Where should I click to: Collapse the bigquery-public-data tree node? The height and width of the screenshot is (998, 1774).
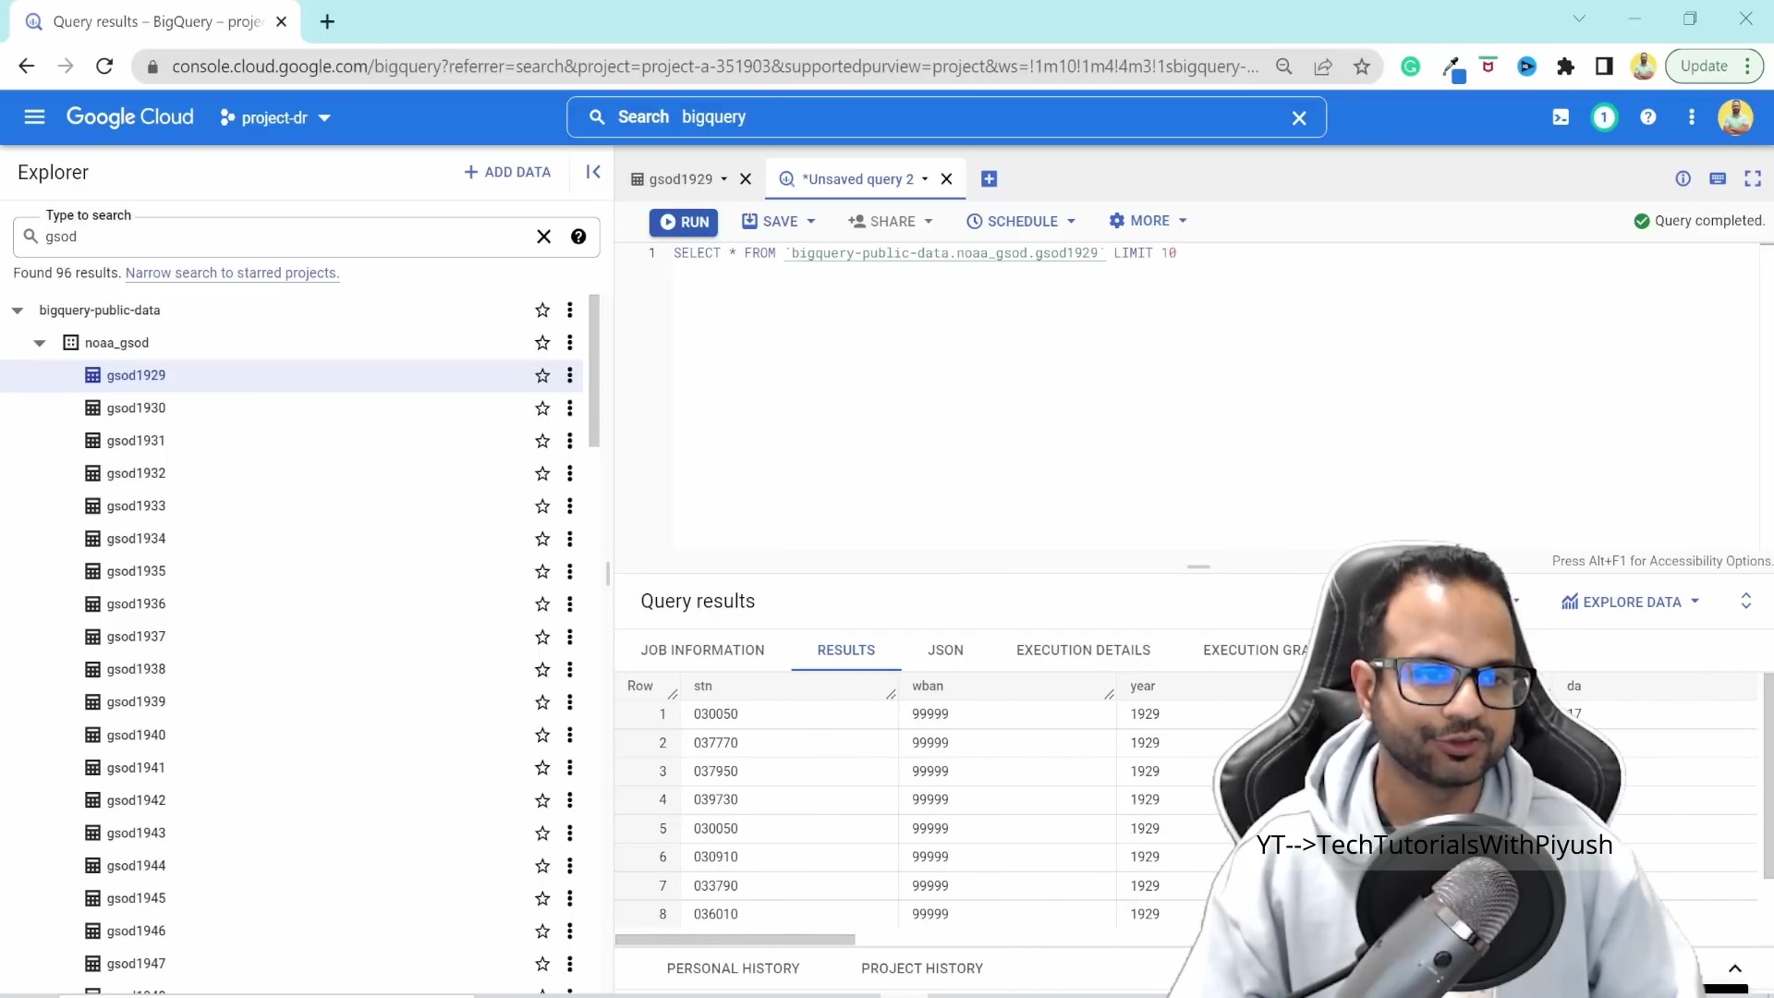click(18, 310)
